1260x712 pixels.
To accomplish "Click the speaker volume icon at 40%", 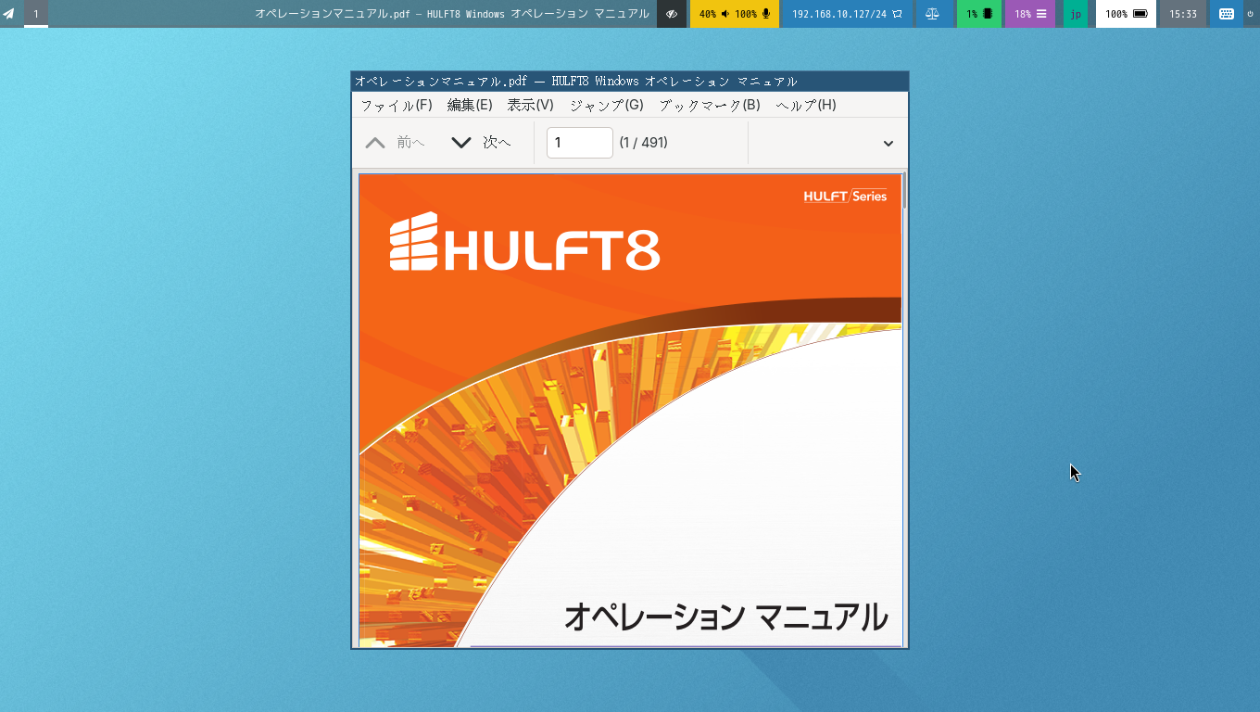I will [x=725, y=14].
